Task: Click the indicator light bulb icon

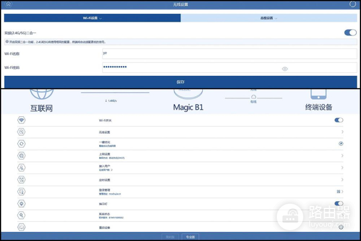Action: [x=22, y=204]
